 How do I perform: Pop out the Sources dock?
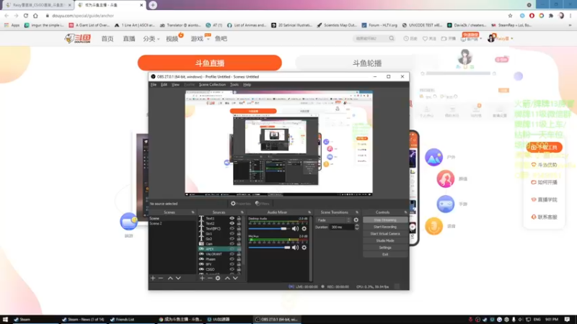tap(242, 212)
